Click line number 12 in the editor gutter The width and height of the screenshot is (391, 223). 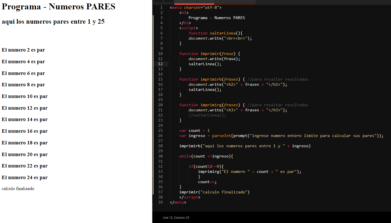click(160, 64)
